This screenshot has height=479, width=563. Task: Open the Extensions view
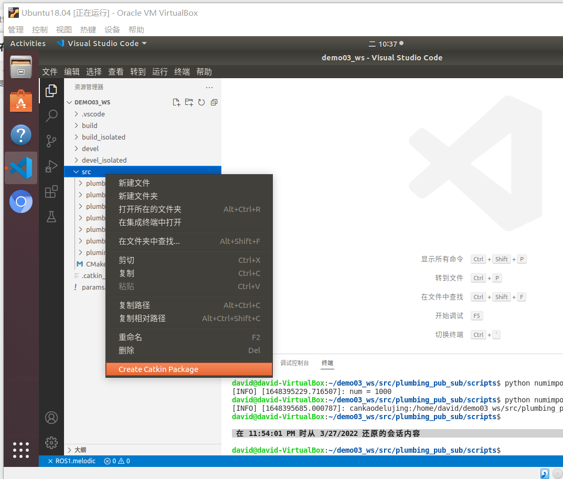51,191
